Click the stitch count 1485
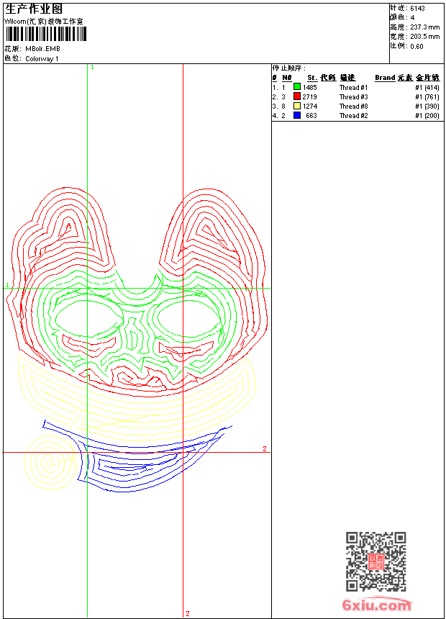The height and width of the screenshot is (619, 446). coord(310,87)
